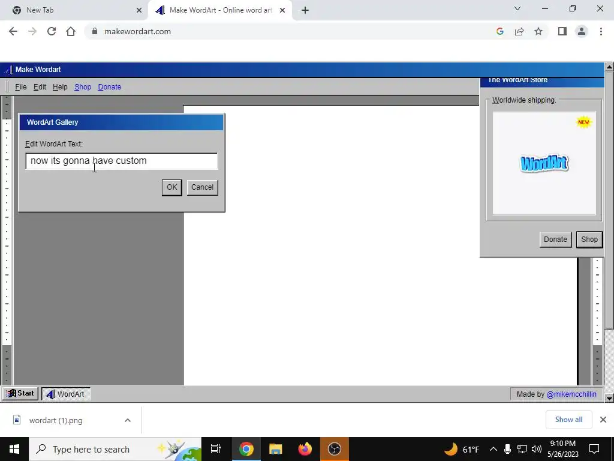Click the page scrollbar down arrow
614x461 pixels.
(x=609, y=399)
